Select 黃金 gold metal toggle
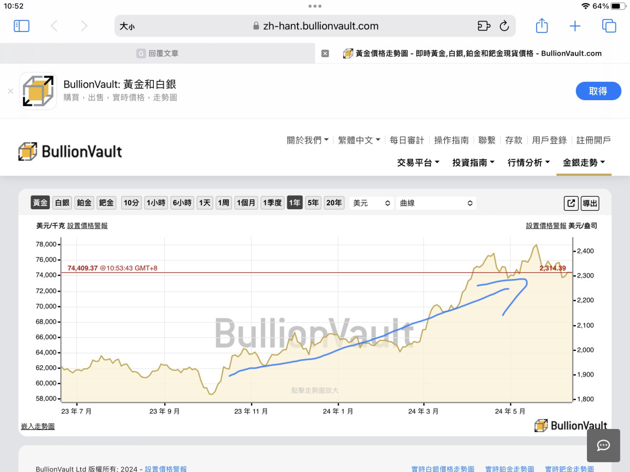630x472 pixels. click(x=40, y=203)
